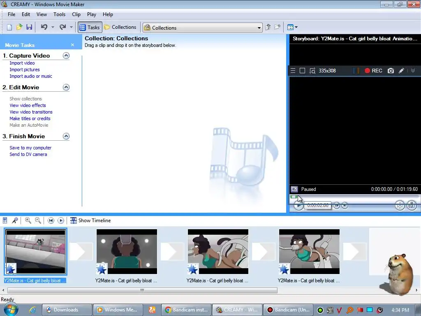The image size is (421, 316).
Task: Open the File menu
Action: 12,14
